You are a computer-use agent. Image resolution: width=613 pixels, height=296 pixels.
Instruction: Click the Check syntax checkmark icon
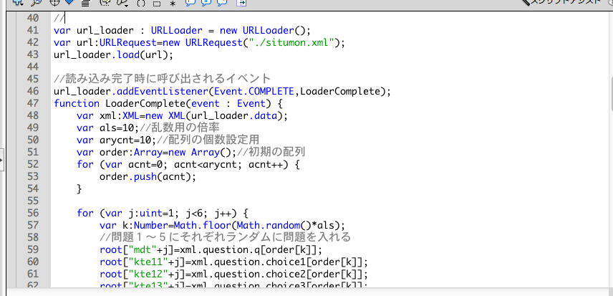pyautogui.click(x=69, y=2)
